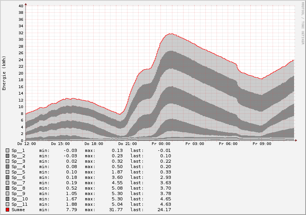Click the Sp__3 legend label text
The width and height of the screenshot is (306, 215).
[x=18, y=161]
